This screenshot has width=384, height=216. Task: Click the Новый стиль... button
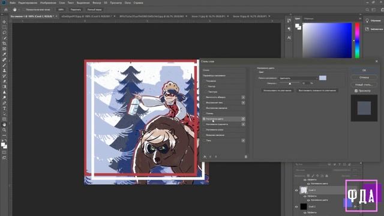pyautogui.click(x=364, y=85)
